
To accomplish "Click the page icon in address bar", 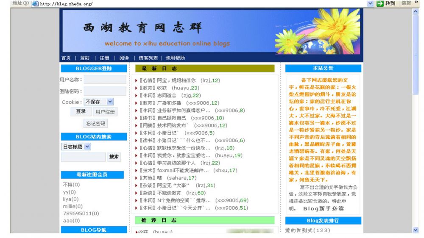I will coord(35,3).
